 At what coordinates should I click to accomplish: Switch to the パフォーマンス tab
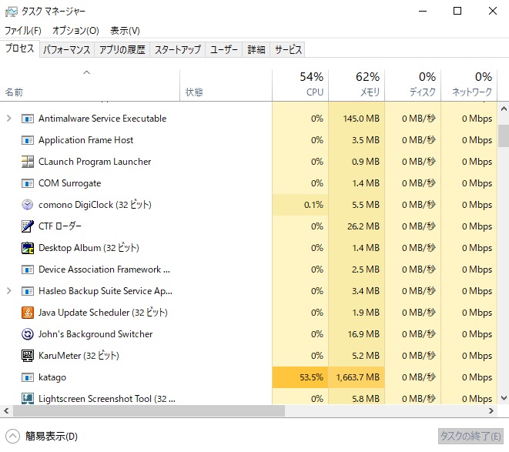coord(67,50)
